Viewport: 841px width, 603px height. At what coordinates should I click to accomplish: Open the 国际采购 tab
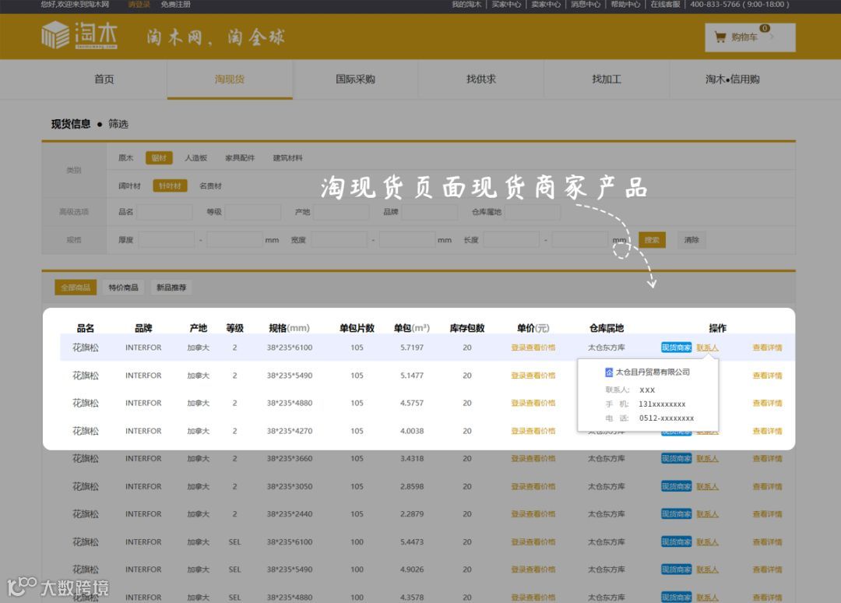pos(355,79)
